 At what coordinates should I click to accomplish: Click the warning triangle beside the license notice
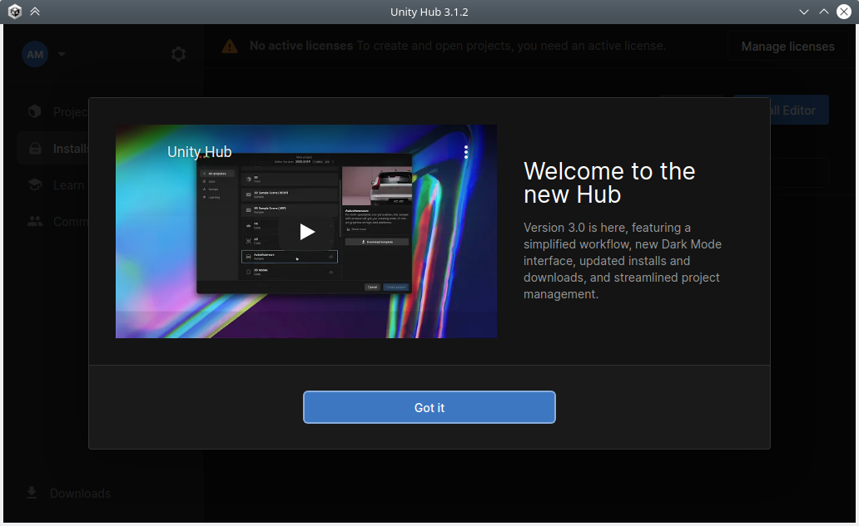[231, 46]
